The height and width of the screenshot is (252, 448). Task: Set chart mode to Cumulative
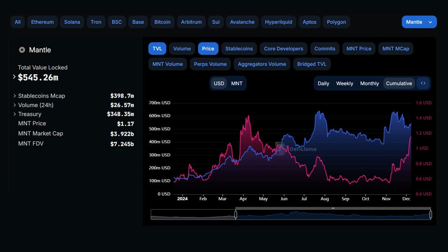(399, 83)
